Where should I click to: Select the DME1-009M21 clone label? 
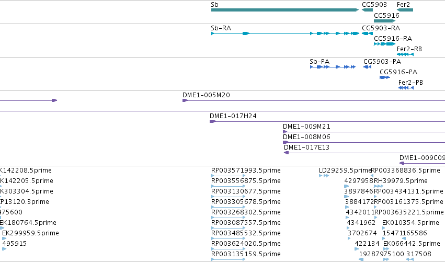click(306, 127)
